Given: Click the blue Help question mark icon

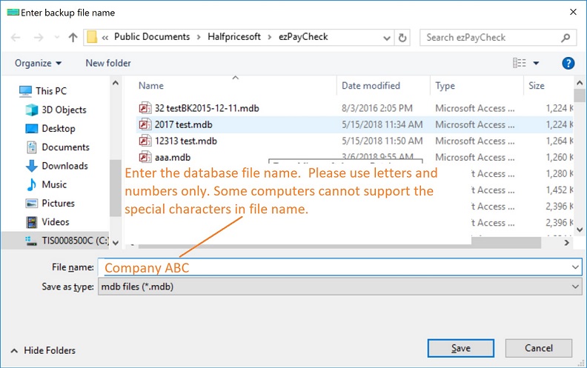Looking at the screenshot, I should point(568,64).
